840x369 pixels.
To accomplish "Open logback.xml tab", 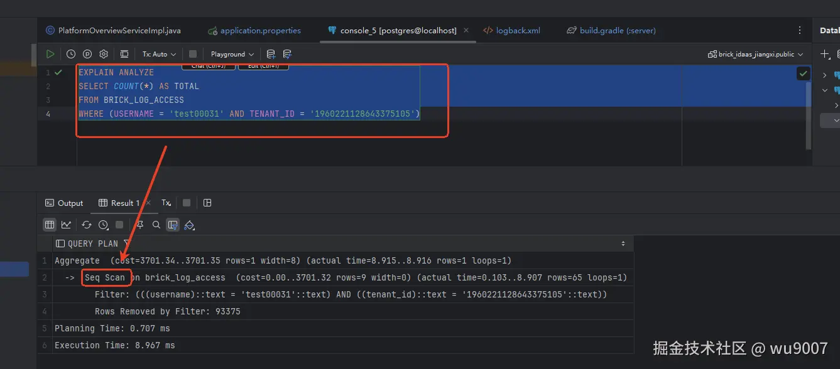I will pos(511,30).
